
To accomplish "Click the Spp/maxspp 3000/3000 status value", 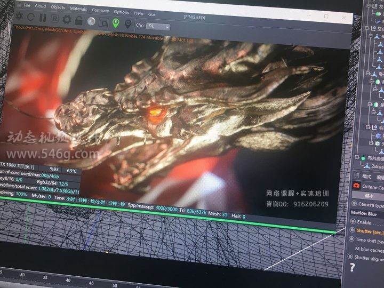I will point(166,209).
